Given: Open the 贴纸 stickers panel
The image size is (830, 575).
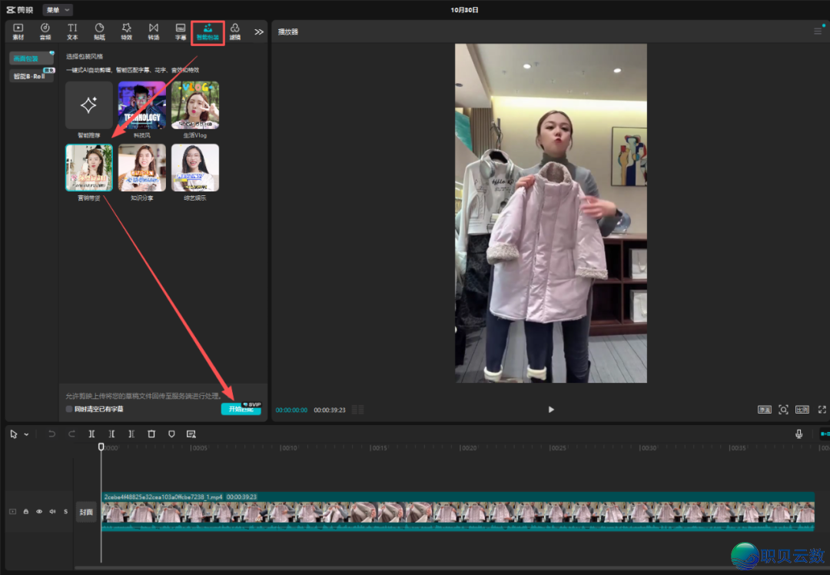Looking at the screenshot, I should click(99, 32).
